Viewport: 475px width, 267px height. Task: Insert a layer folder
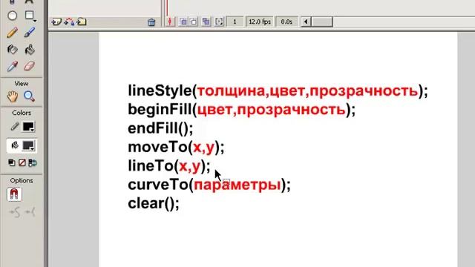(82, 22)
